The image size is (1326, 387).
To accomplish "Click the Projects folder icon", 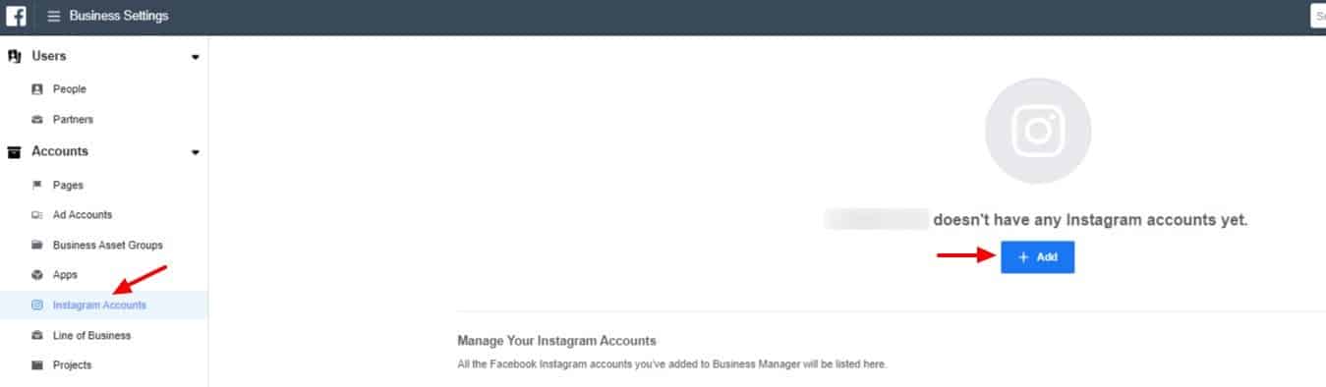I will pos(37,365).
